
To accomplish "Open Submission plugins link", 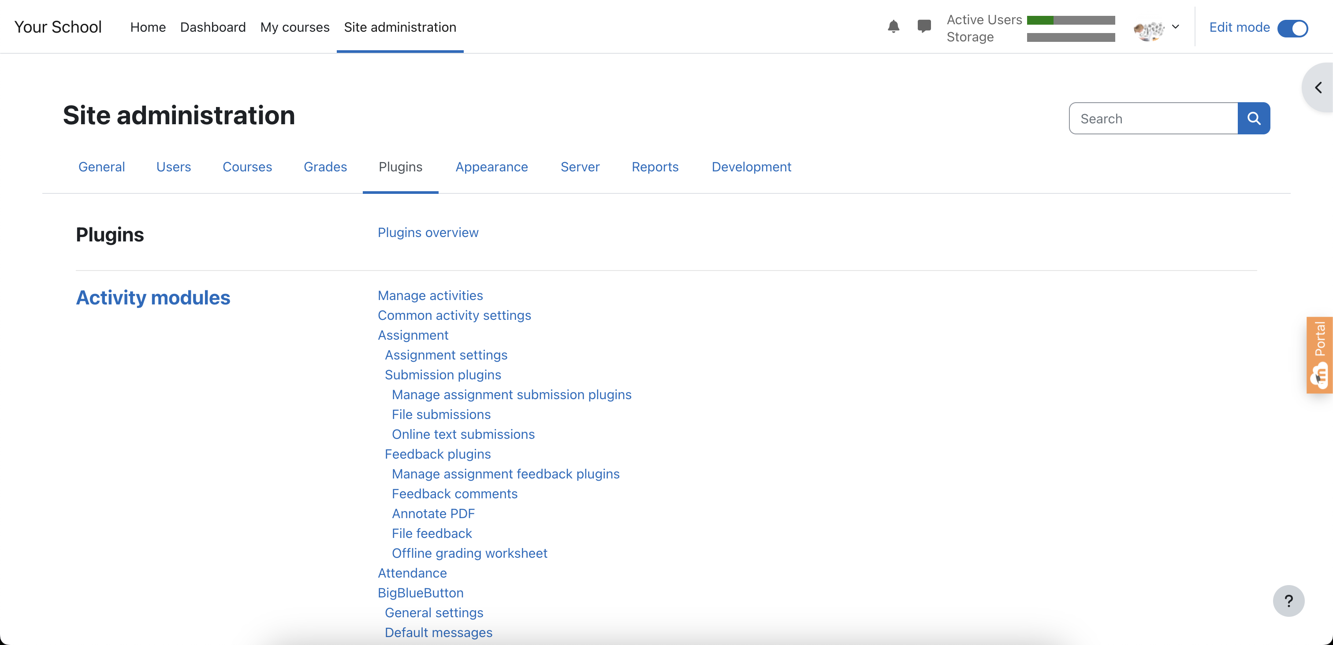I will (x=443, y=375).
